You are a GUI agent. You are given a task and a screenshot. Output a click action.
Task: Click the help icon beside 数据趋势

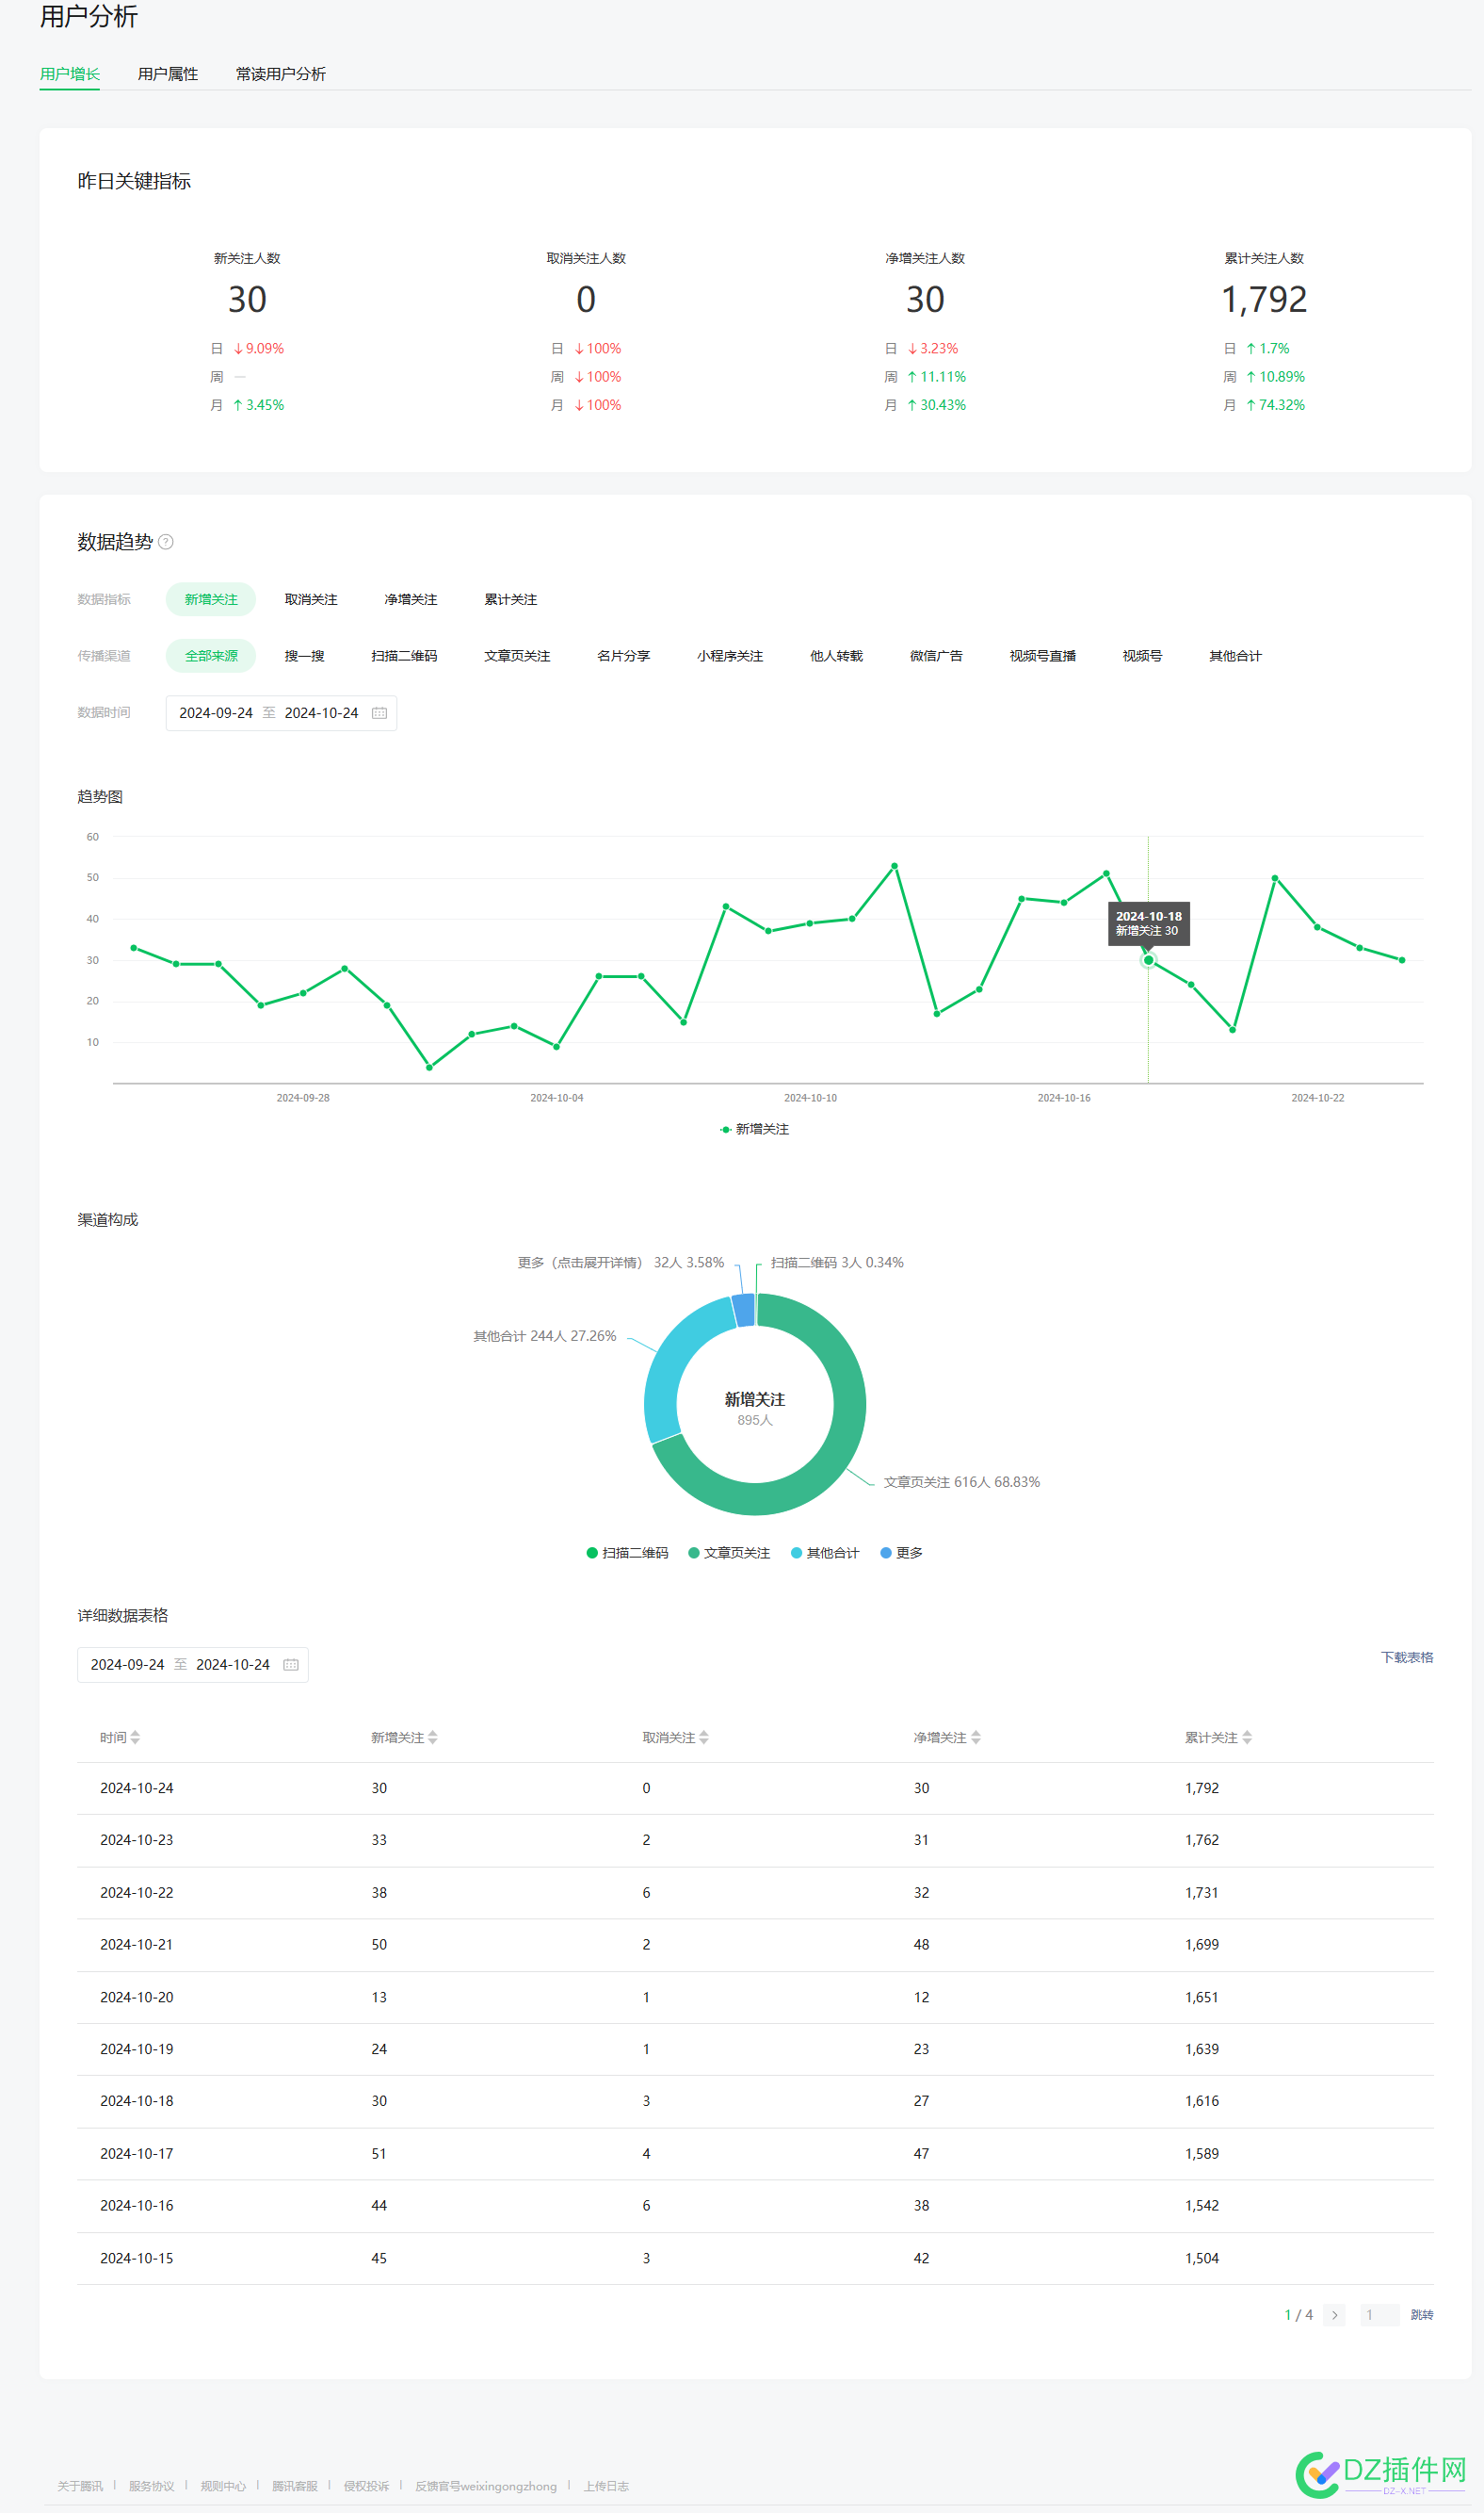(x=166, y=541)
